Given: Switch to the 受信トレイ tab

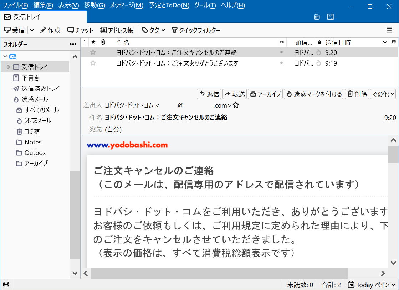Looking at the screenshot, I should point(44,17).
